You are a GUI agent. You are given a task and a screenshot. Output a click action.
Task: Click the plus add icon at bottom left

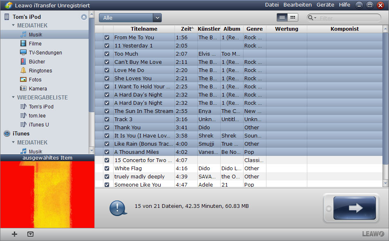point(14,234)
